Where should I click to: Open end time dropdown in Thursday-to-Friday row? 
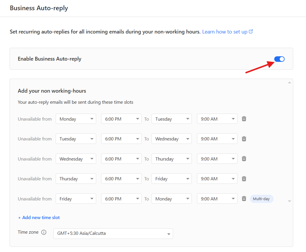217,179
